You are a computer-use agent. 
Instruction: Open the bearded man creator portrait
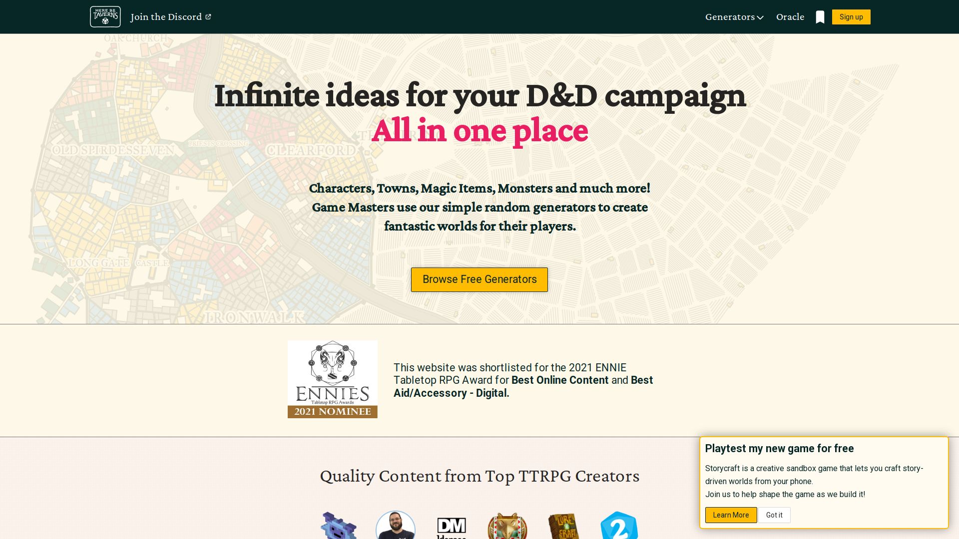(x=395, y=525)
